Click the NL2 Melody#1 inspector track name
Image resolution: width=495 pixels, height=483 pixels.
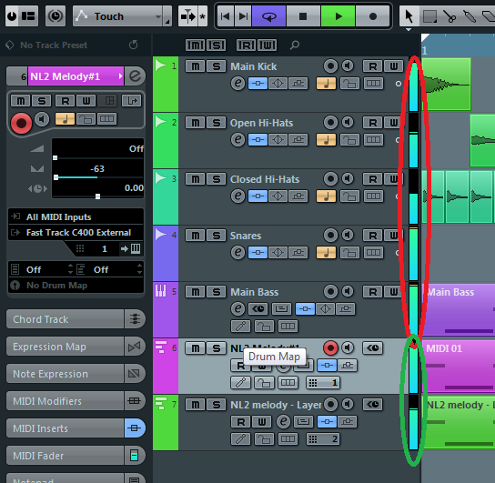pyautogui.click(x=76, y=76)
